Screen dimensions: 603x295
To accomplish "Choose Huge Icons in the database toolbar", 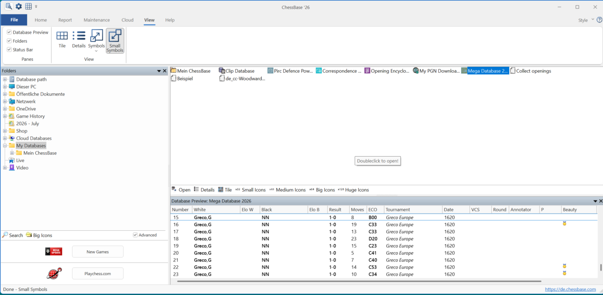I will pos(354,190).
